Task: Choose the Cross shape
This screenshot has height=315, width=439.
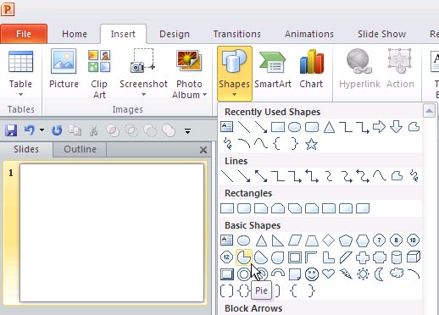Action: [x=363, y=257]
